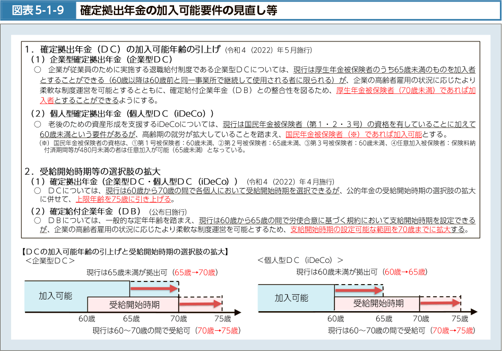
Task: Click red text （65歳→70歳） above 企業型DC diagram
Action: coord(196,272)
